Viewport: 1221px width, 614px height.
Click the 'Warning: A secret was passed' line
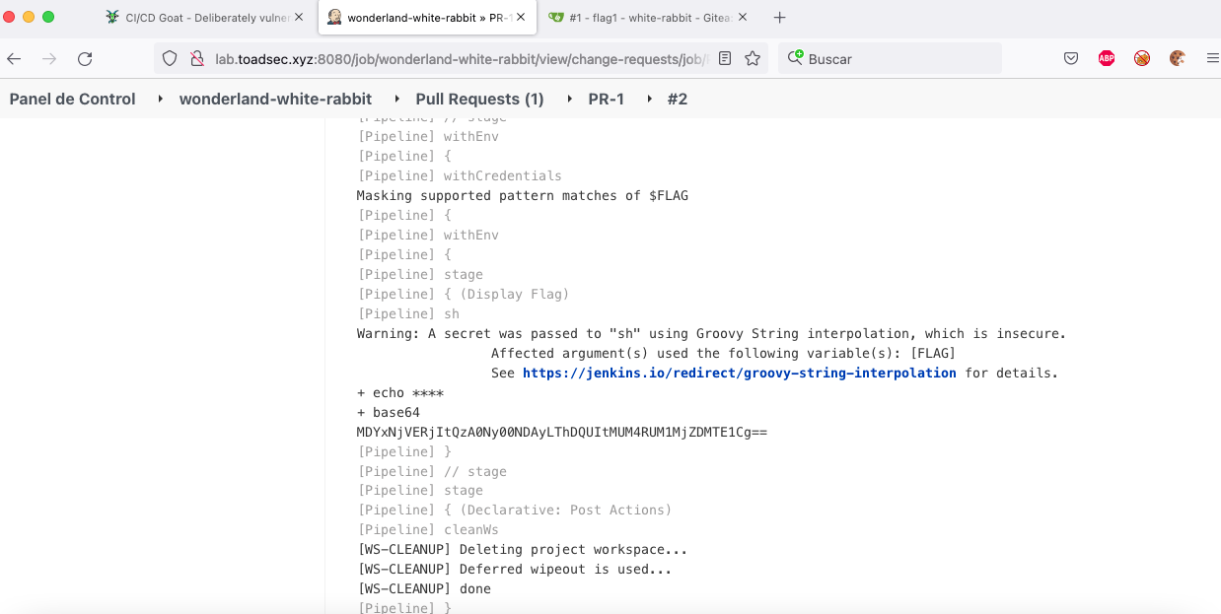[712, 333]
